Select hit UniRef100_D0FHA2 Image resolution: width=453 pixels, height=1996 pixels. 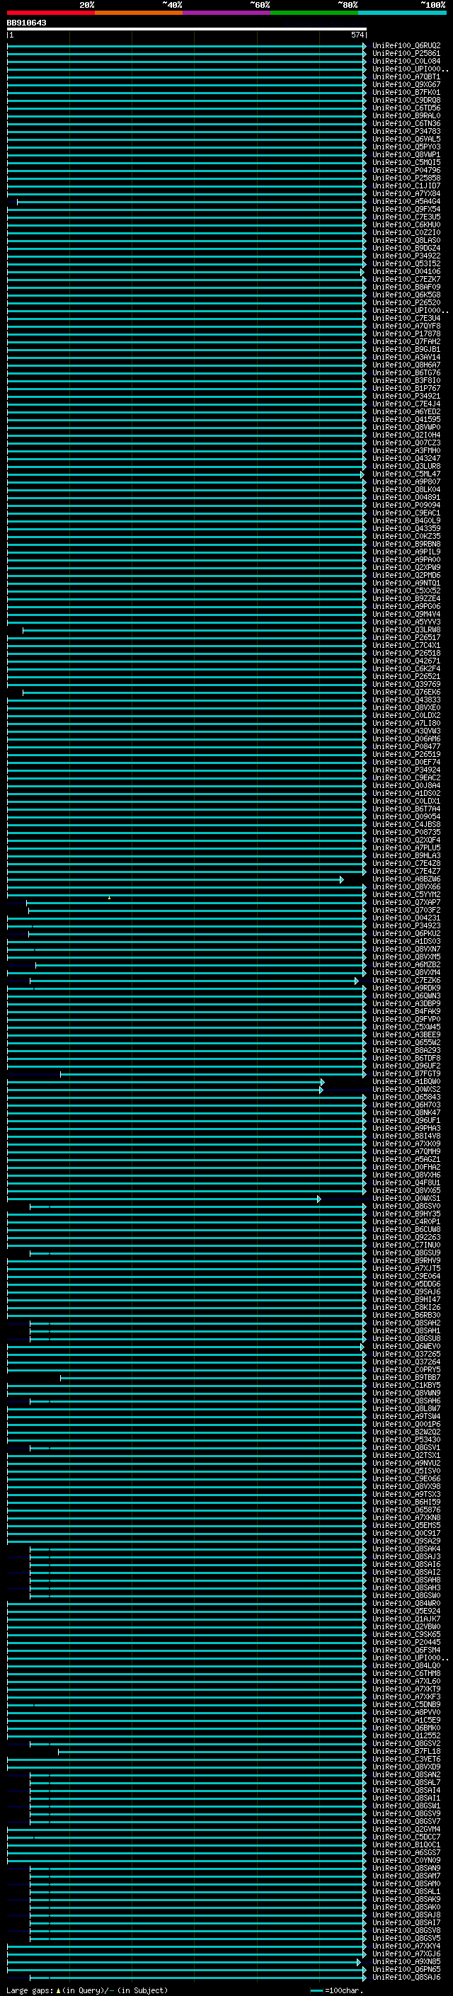pyautogui.click(x=406, y=1167)
